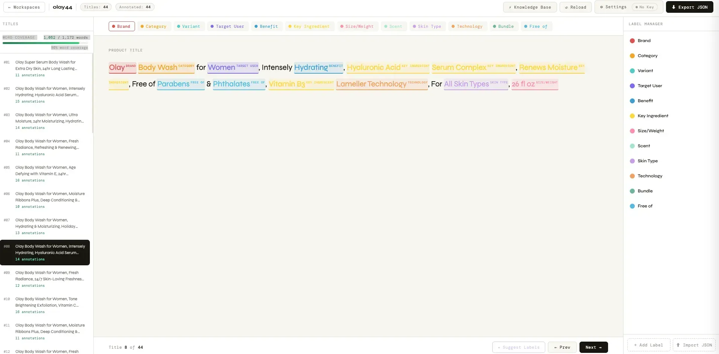Open Skin Type entry in Label Manager
This screenshot has width=719, height=354.
click(671, 161)
